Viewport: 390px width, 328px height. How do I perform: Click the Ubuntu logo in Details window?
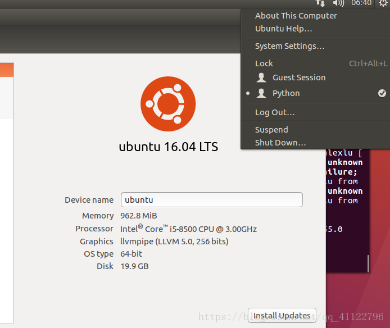click(168, 104)
